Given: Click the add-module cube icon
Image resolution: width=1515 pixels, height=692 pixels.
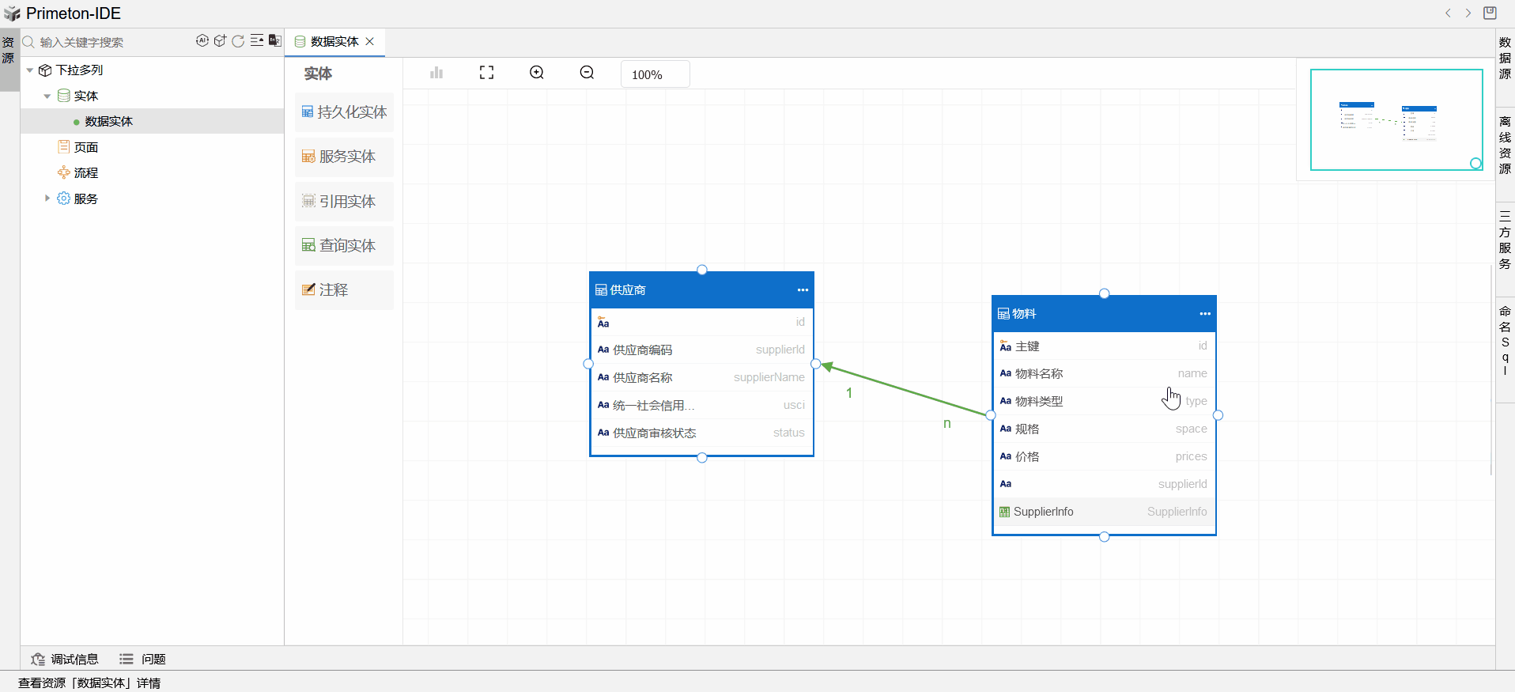Looking at the screenshot, I should point(220,41).
